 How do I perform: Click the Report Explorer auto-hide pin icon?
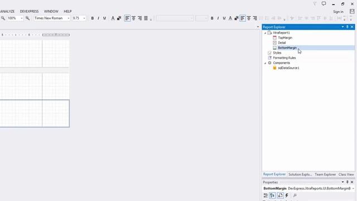[347, 27]
